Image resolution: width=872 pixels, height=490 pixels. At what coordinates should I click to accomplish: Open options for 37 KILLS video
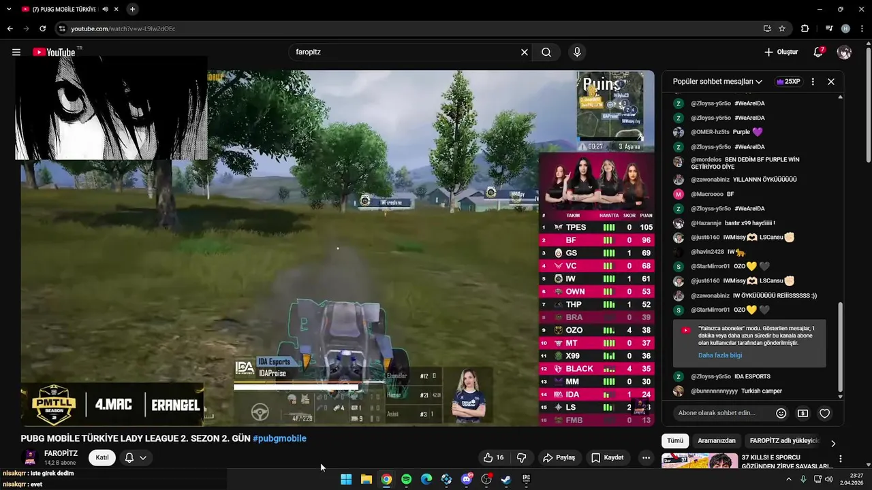[841, 459]
